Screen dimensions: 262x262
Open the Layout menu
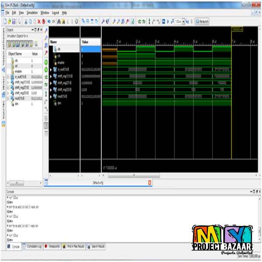coord(55,13)
